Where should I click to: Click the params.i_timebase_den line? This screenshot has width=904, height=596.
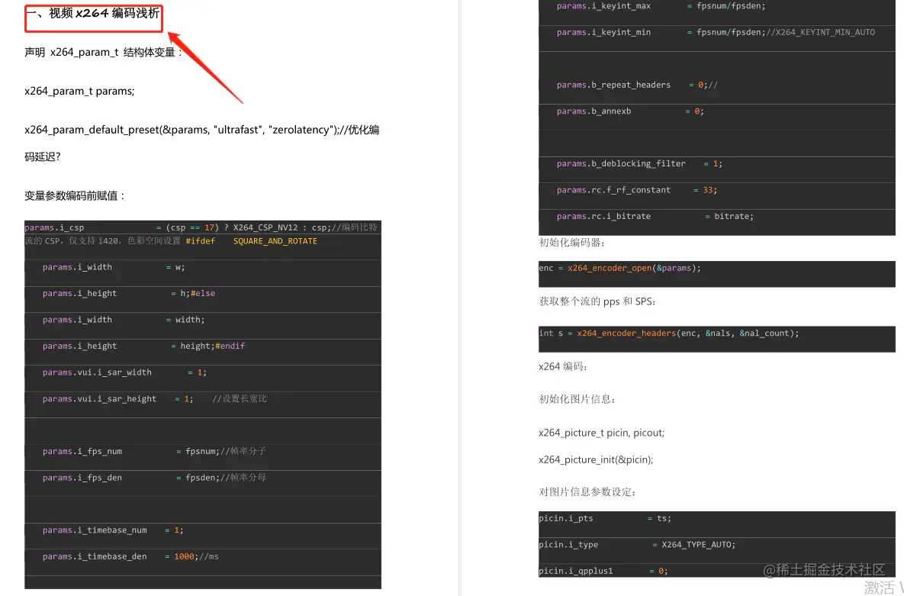[x=130, y=557]
